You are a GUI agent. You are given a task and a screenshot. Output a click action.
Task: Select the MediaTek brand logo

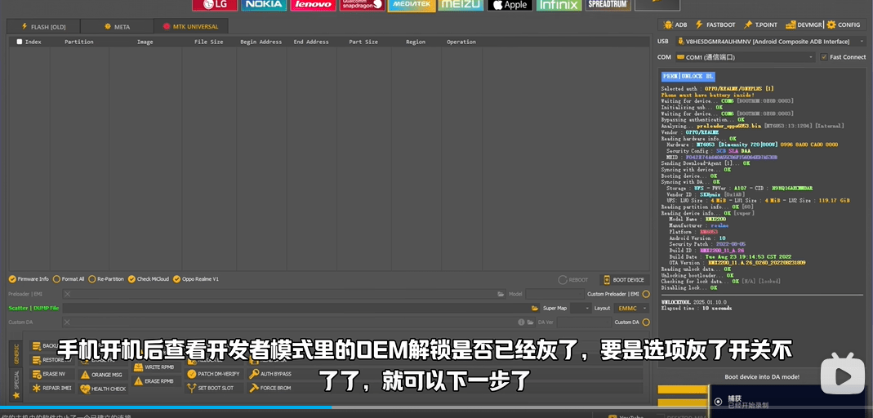(x=412, y=6)
